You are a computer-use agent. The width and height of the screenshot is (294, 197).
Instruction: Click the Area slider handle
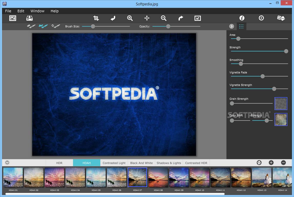click(x=238, y=39)
